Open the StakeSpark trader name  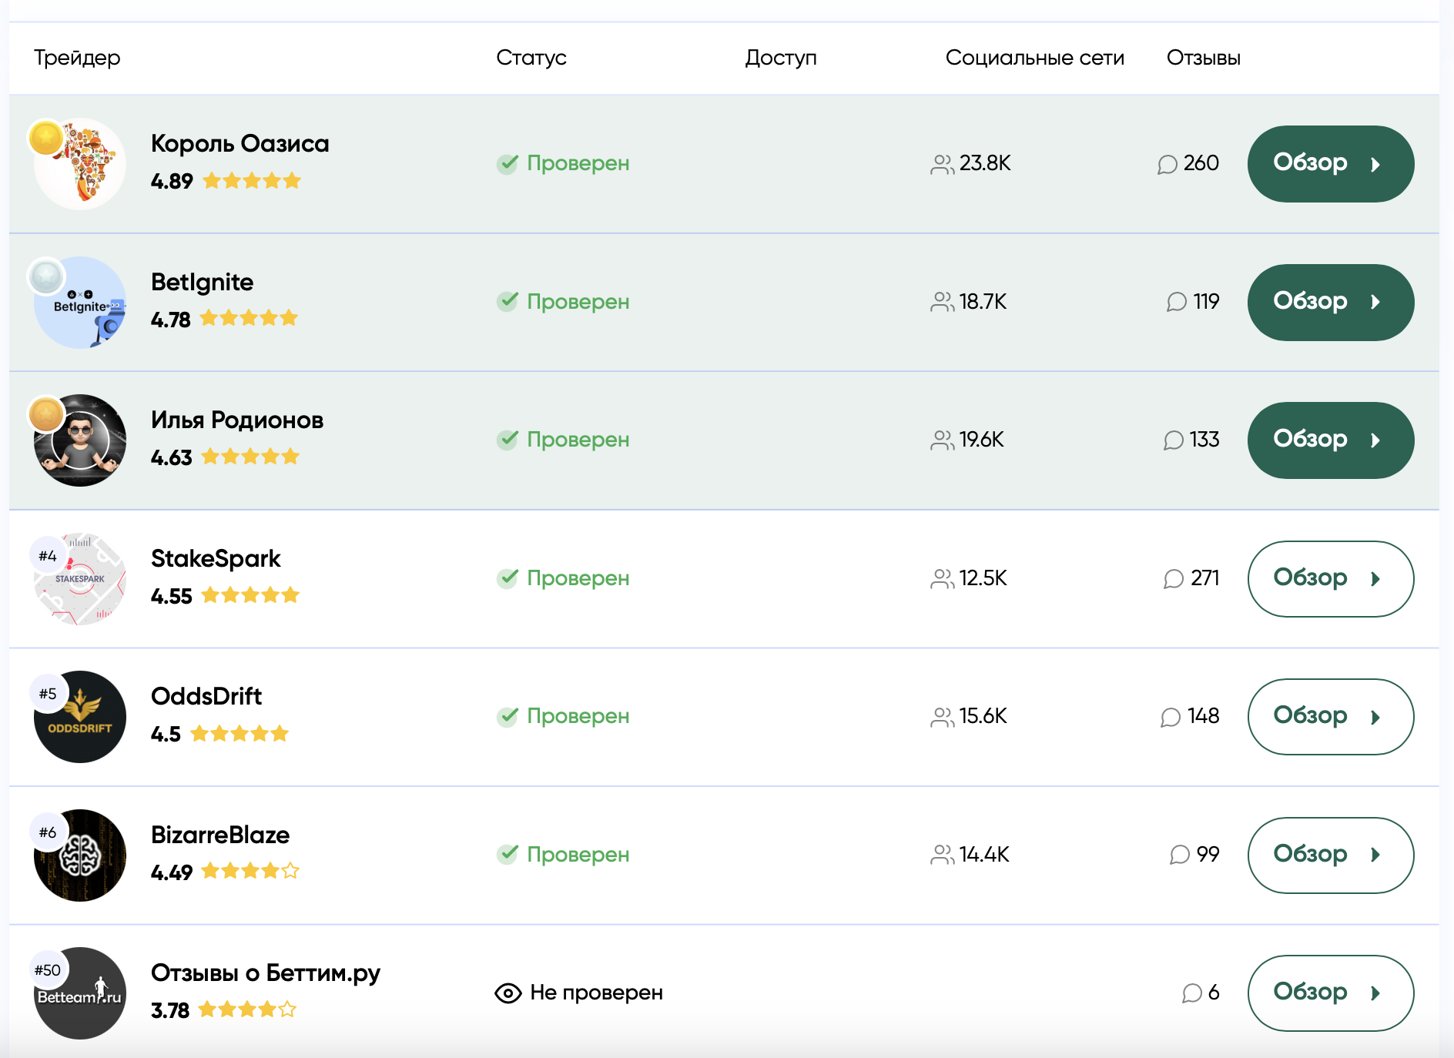click(x=216, y=558)
